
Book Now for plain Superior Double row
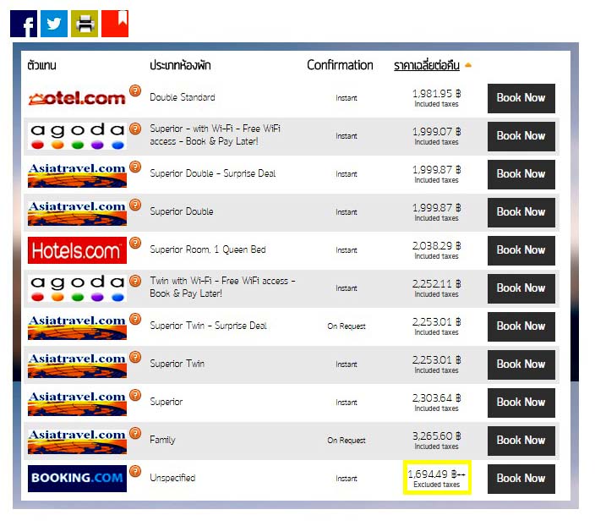point(521,212)
